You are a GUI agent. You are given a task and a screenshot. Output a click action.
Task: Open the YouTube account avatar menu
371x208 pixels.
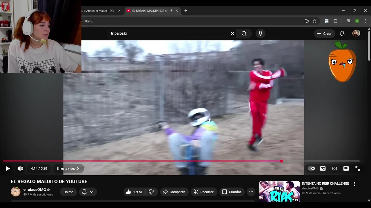coord(356,34)
